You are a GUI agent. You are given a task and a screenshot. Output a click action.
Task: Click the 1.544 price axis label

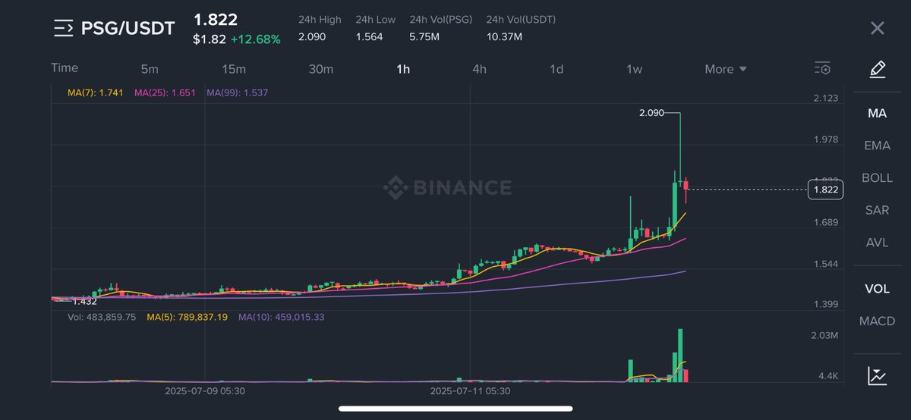825,264
